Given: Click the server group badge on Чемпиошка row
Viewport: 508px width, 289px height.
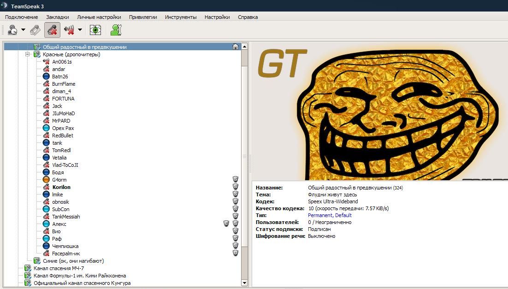Looking at the screenshot, I should 236,246.
